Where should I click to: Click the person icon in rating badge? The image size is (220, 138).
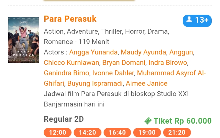click(189, 20)
